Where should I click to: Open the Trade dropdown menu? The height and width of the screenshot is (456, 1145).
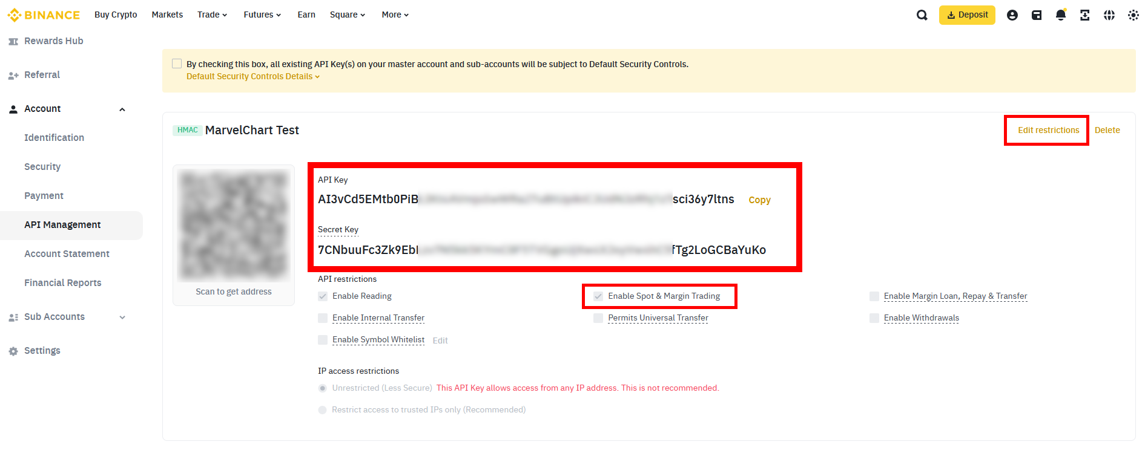212,15
